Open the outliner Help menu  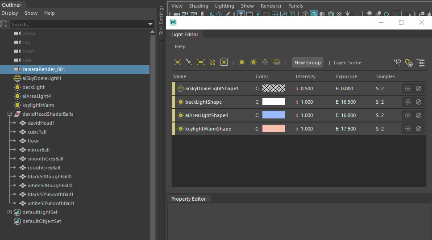[50, 13]
